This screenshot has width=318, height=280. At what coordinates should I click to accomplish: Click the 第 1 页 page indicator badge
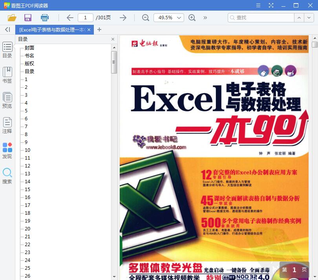click(294, 270)
